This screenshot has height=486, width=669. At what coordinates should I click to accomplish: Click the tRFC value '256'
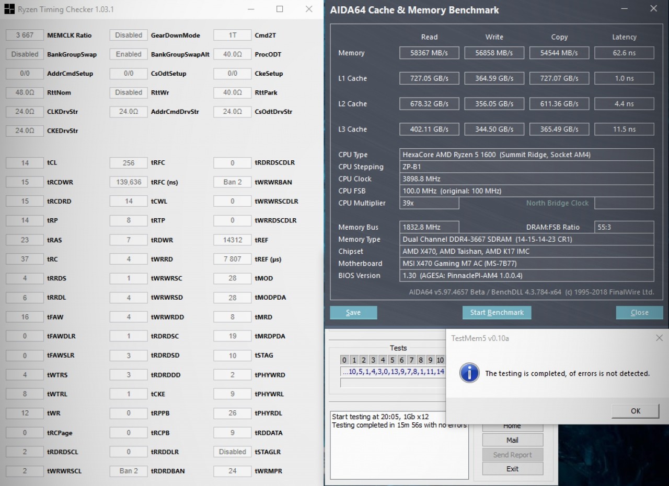click(x=129, y=163)
